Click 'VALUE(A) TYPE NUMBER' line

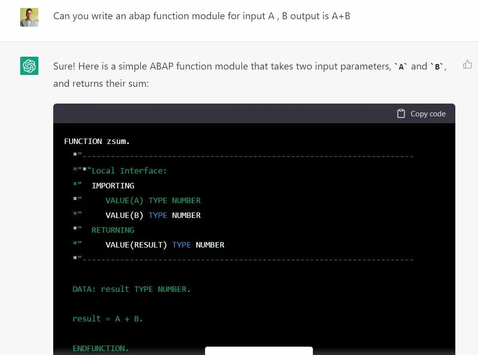click(x=153, y=200)
